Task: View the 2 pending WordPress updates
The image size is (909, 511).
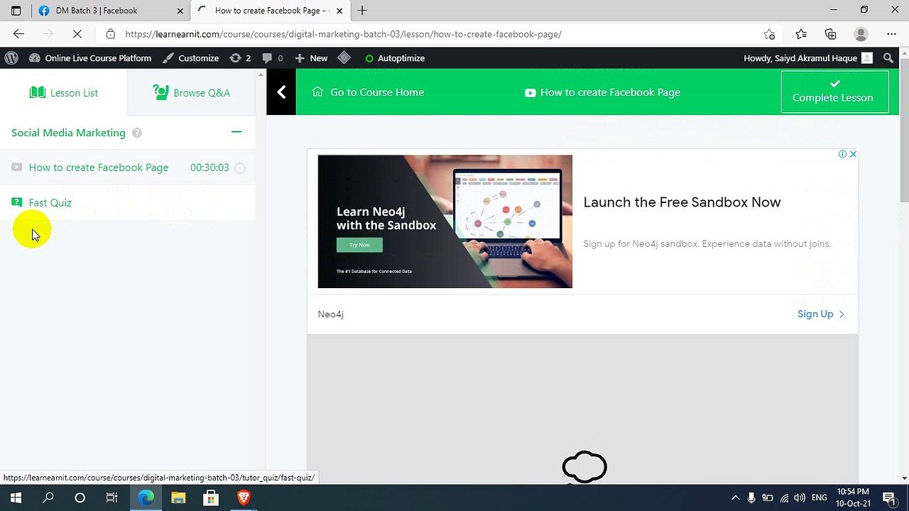Action: pyautogui.click(x=240, y=58)
